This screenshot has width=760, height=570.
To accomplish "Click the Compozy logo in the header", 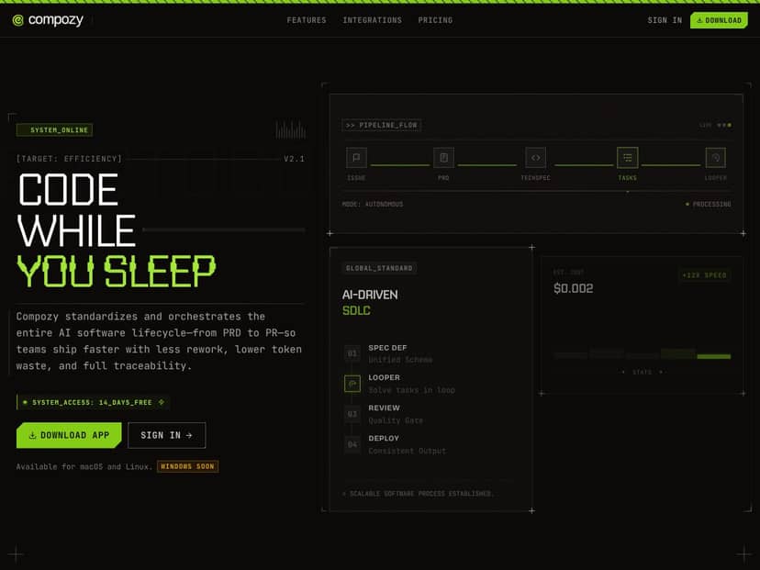I will coord(50,19).
